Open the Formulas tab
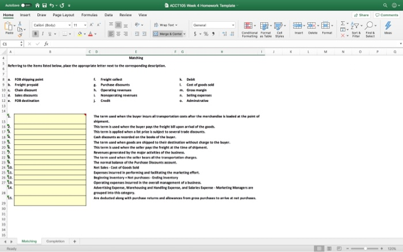The image size is (403, 252). [89, 15]
